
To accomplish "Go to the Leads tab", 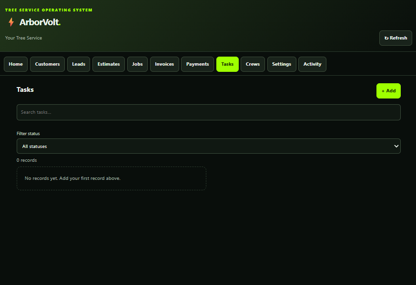I will [79, 64].
